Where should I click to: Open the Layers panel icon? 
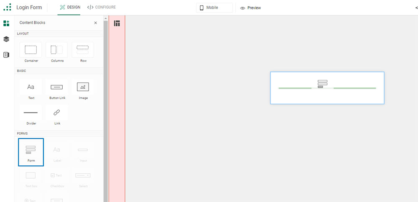pyautogui.click(x=6, y=39)
